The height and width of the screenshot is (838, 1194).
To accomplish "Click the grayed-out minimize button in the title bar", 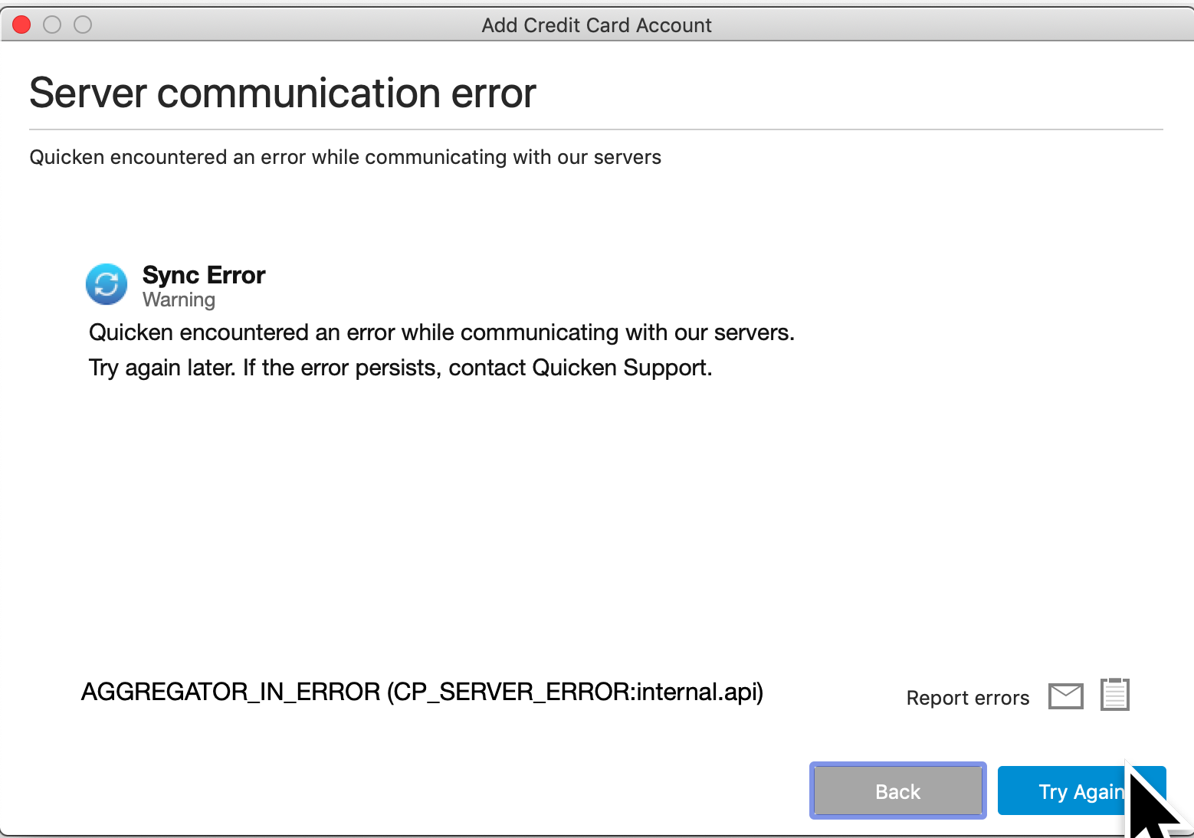I will tap(52, 25).
